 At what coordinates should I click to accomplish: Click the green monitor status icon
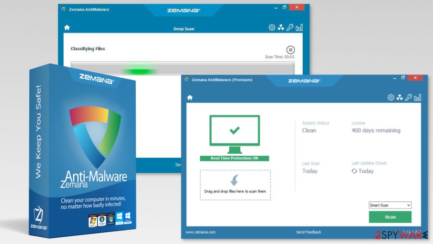pyautogui.click(x=235, y=134)
